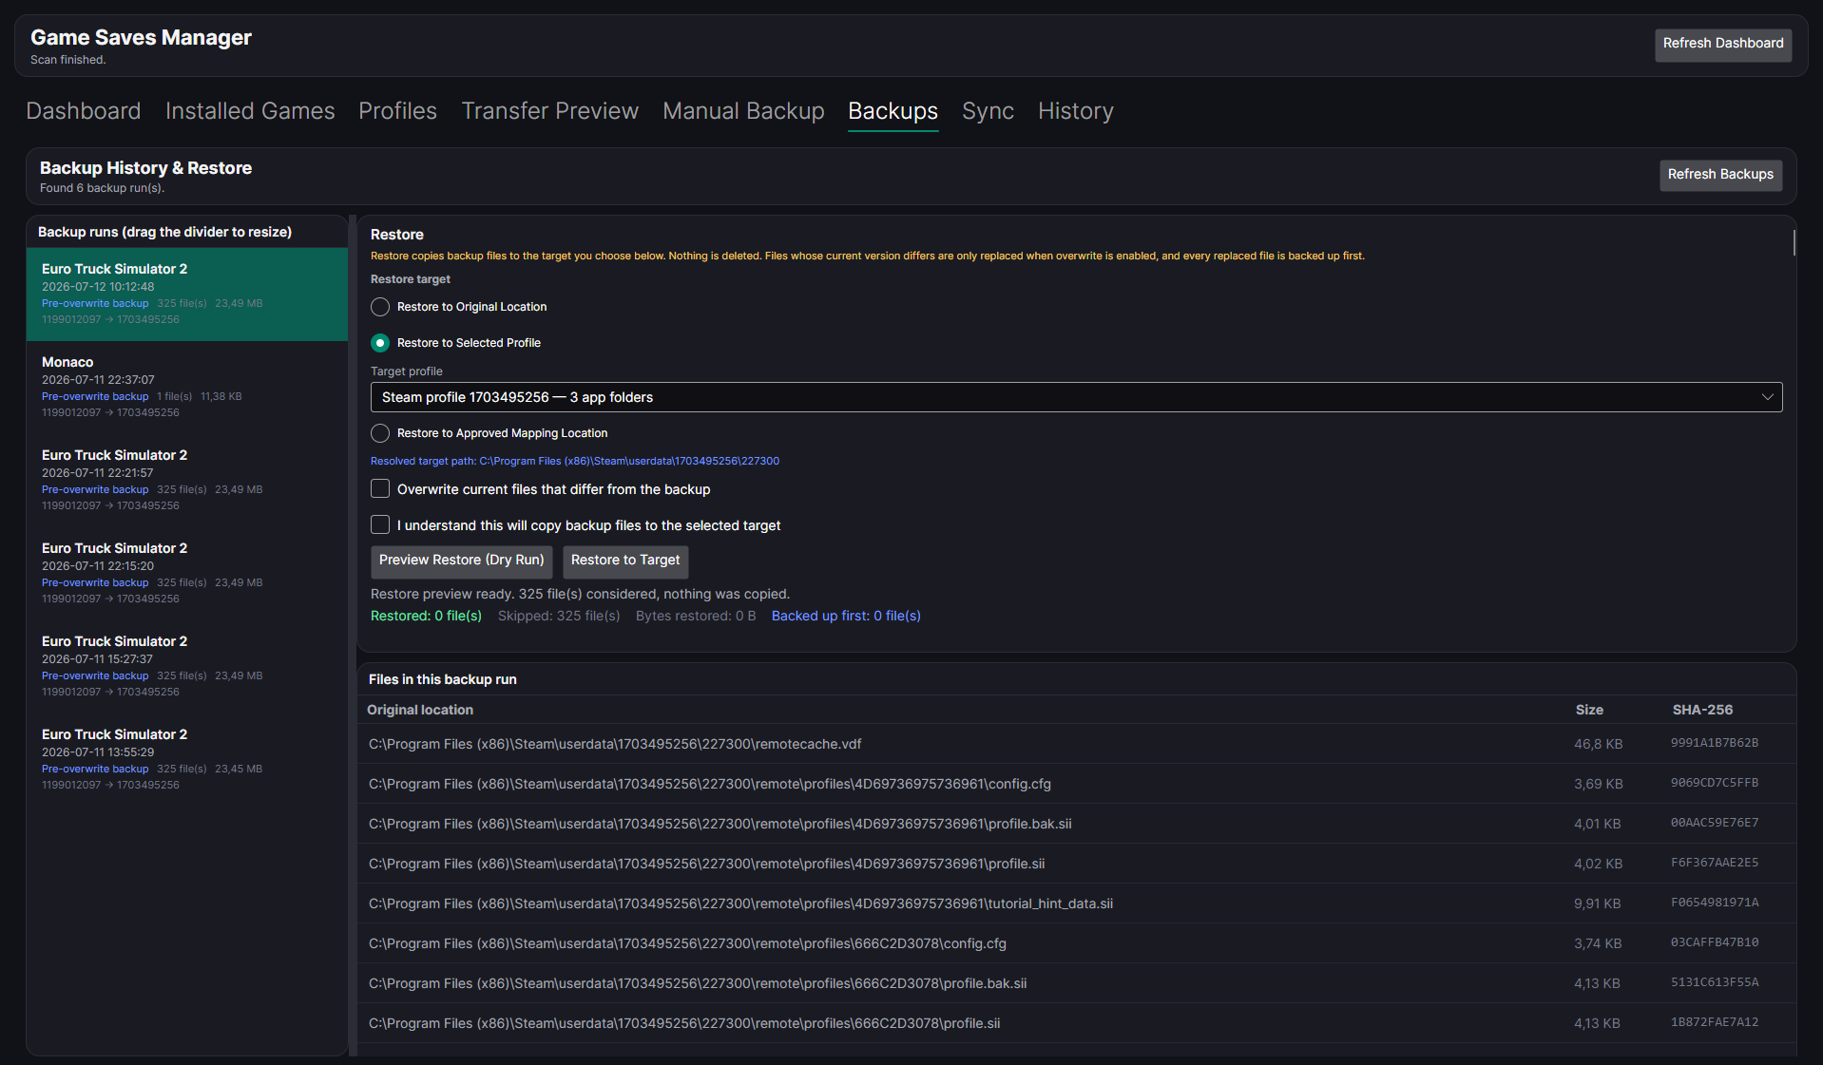1823x1065 pixels.
Task: Switch to Manual Backup tab
Action: (743, 111)
